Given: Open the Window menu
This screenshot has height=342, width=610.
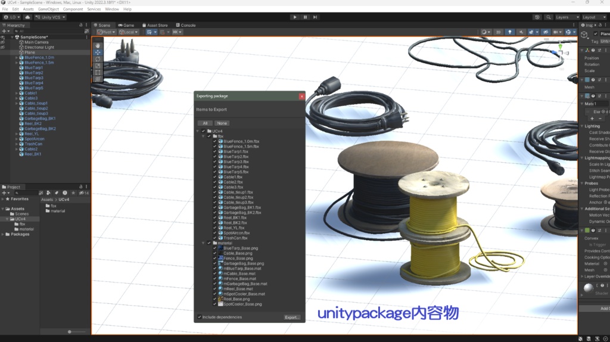Looking at the screenshot, I should [111, 9].
